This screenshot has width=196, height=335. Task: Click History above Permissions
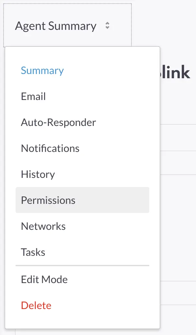38,174
